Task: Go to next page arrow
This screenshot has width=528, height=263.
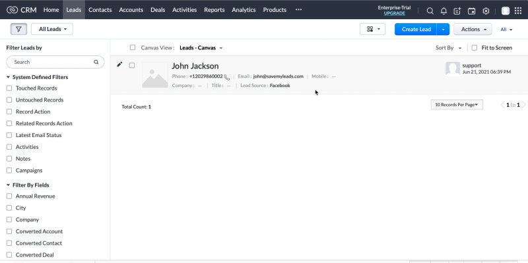Action: point(523,105)
